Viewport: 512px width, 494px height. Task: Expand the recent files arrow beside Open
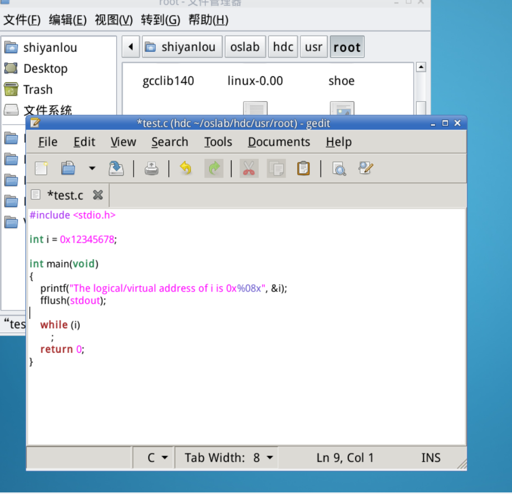[92, 169]
